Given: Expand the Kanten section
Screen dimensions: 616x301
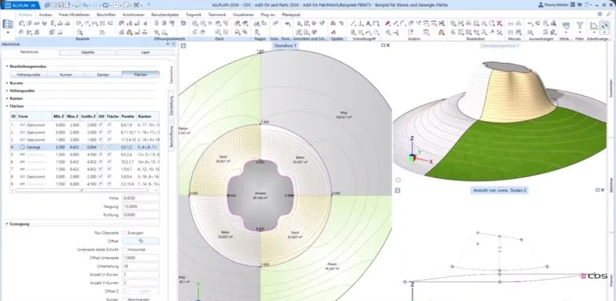Looking at the screenshot, I should (x=8, y=98).
